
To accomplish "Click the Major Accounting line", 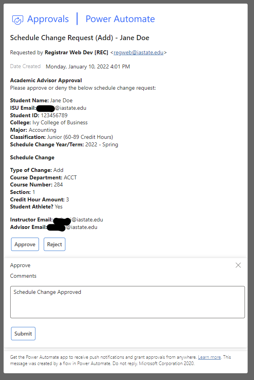I will (x=33, y=130).
